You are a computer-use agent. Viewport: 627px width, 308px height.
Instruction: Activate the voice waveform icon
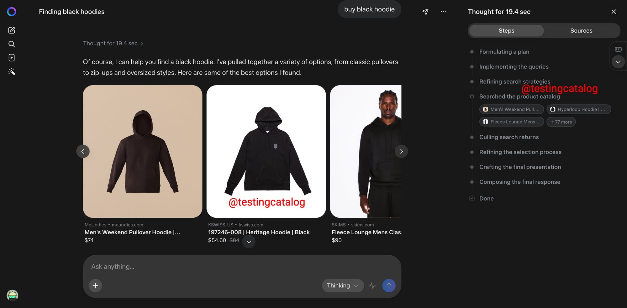point(372,285)
